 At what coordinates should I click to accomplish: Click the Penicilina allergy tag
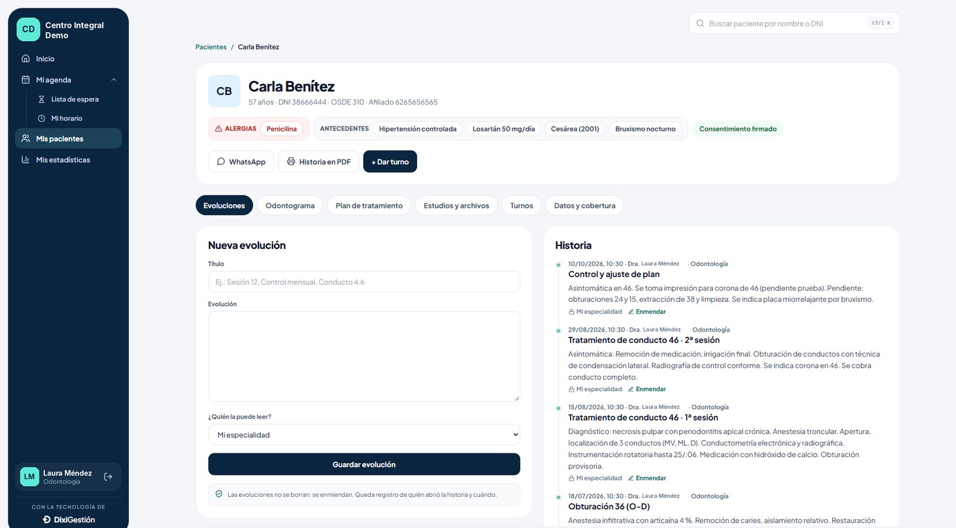point(281,129)
